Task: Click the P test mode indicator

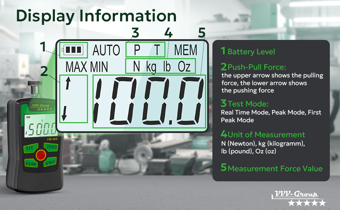Action: [x=137, y=50]
